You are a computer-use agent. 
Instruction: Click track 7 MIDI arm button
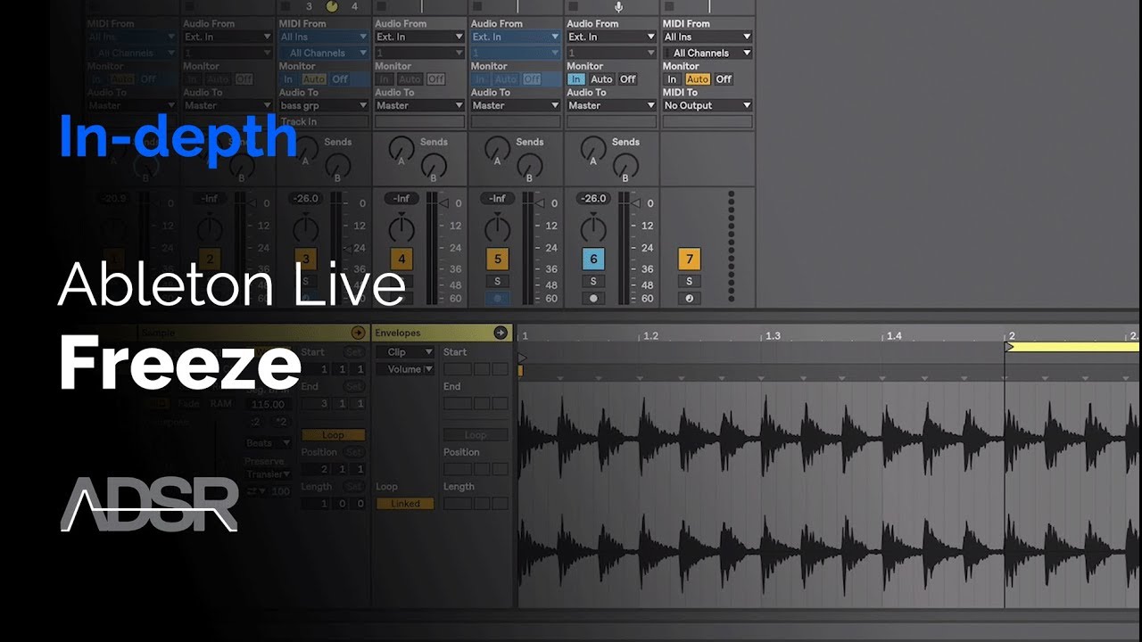[689, 298]
